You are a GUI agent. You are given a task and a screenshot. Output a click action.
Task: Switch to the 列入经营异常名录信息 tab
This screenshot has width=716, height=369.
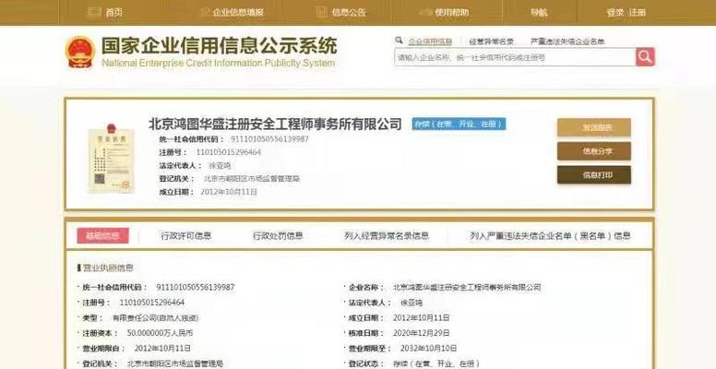coord(387,235)
